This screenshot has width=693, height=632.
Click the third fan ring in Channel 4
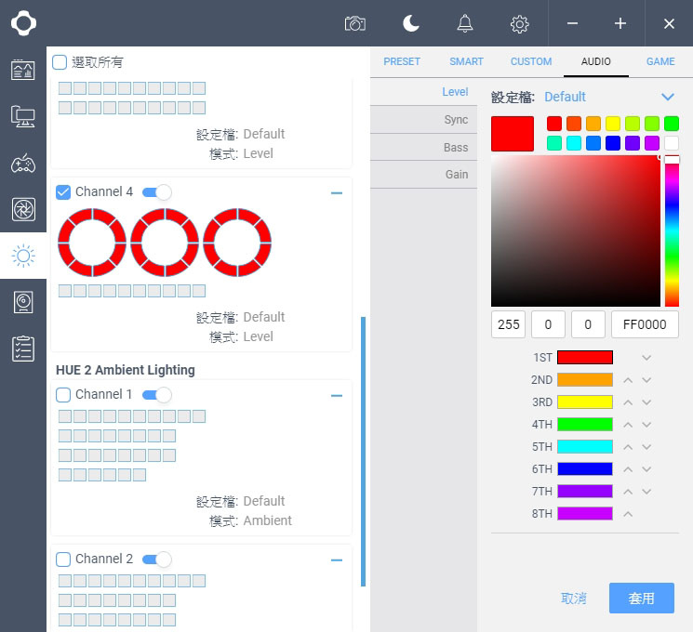pos(237,243)
